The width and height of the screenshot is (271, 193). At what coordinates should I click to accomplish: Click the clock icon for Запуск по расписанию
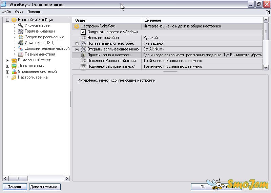(21, 37)
